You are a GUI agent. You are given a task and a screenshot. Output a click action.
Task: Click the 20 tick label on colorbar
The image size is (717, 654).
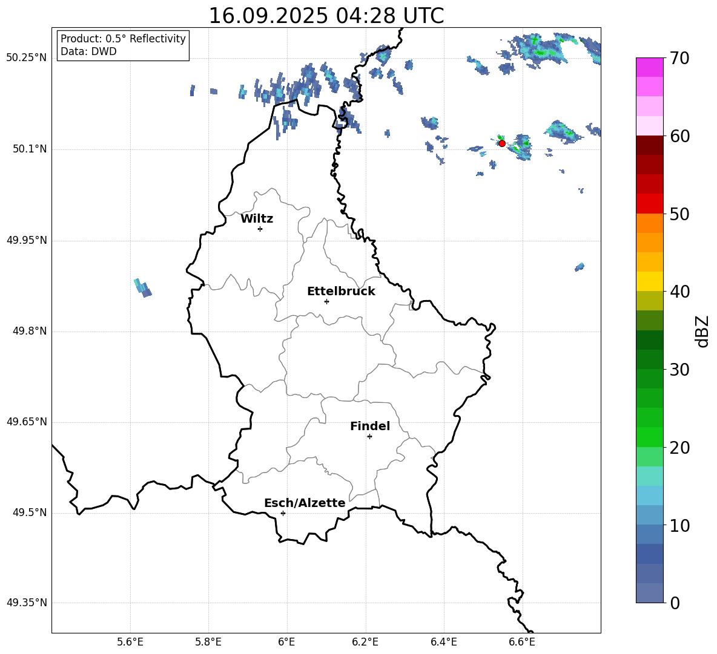click(679, 448)
